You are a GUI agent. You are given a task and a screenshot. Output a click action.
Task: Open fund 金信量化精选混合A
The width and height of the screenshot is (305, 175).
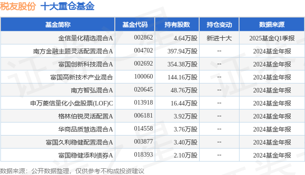86,38
